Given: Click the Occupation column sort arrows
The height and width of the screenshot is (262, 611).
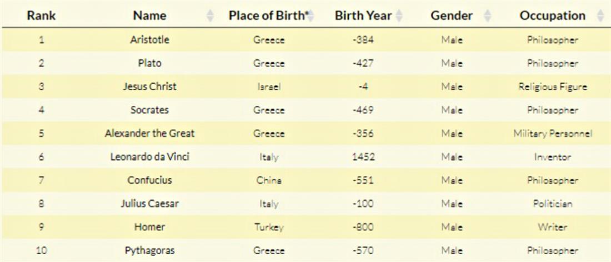Looking at the screenshot, I should tap(600, 16).
